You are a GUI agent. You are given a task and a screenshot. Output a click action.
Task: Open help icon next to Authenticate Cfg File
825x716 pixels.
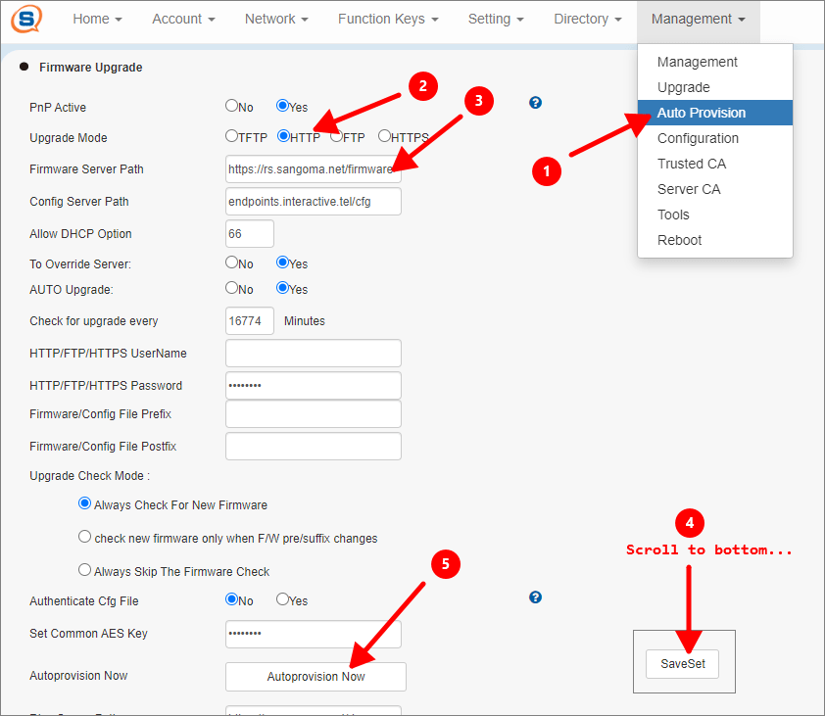[535, 597]
